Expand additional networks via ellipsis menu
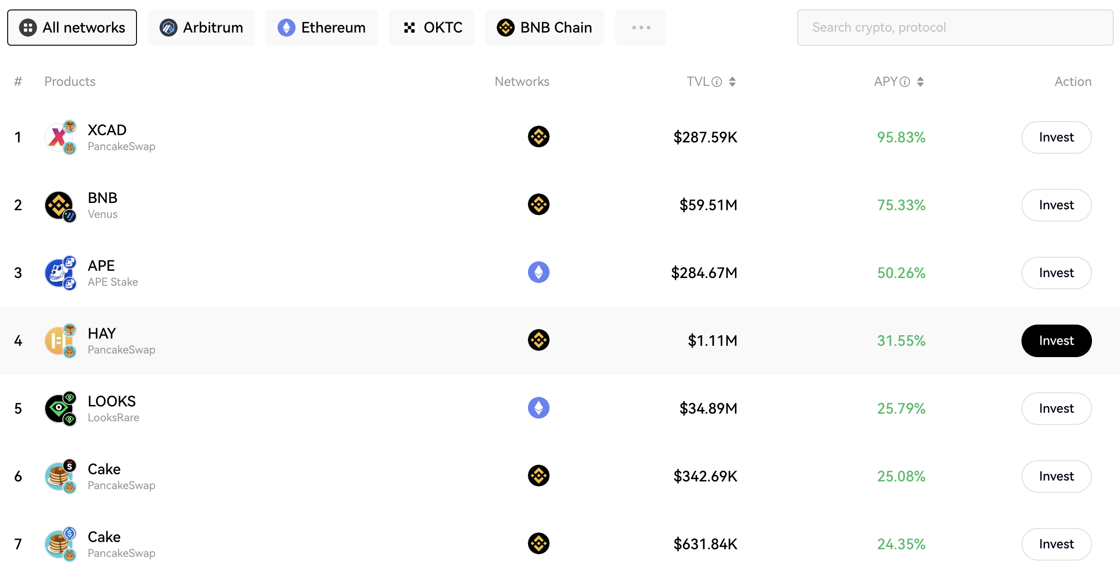The width and height of the screenshot is (1120, 575). [640, 27]
